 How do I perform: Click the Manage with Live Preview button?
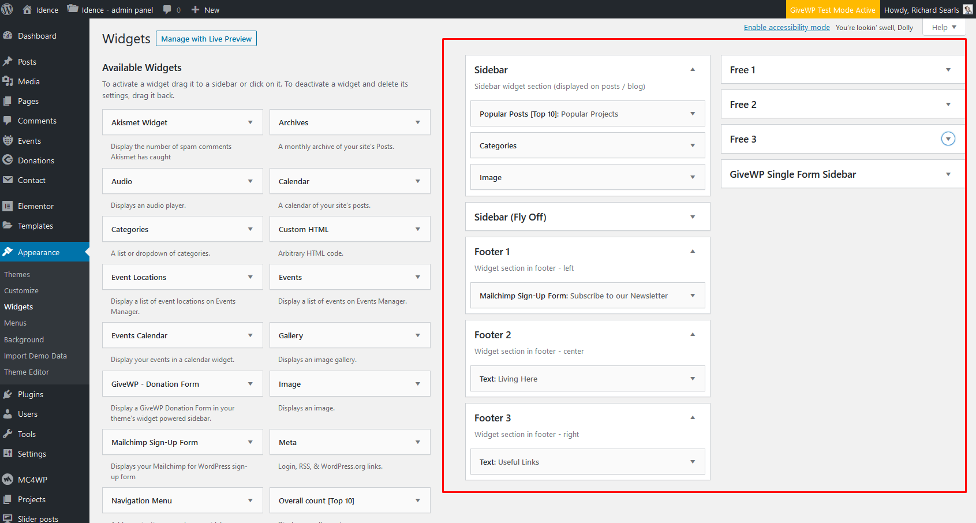[x=206, y=39]
